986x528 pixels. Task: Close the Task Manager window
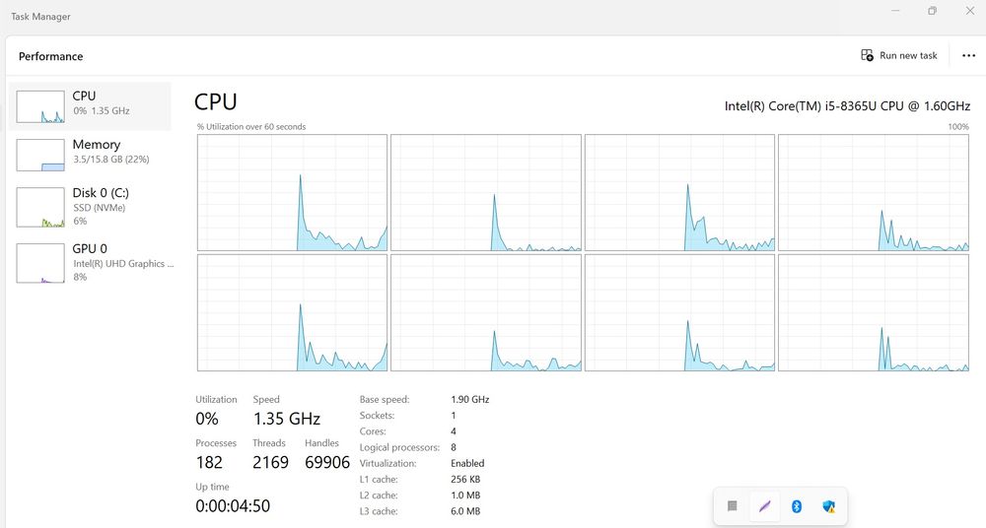coord(969,11)
